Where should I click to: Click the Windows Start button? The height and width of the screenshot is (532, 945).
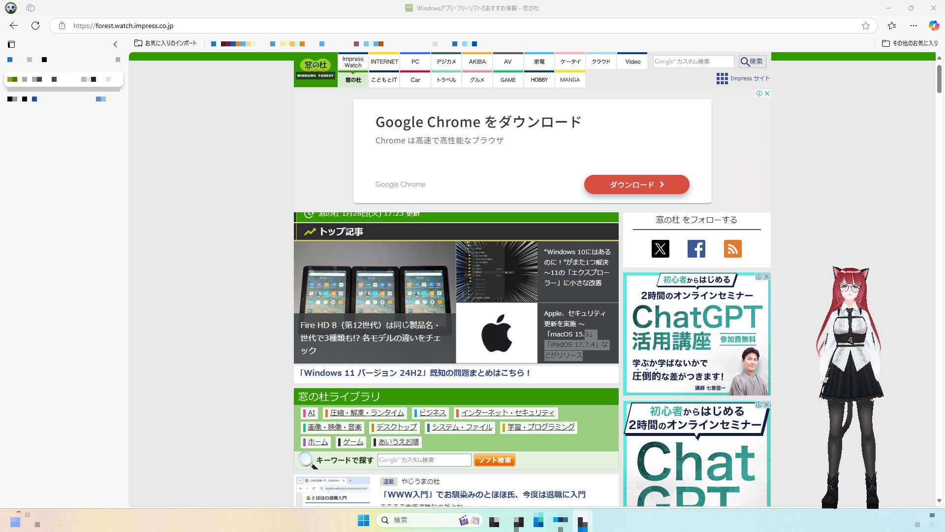point(363,520)
